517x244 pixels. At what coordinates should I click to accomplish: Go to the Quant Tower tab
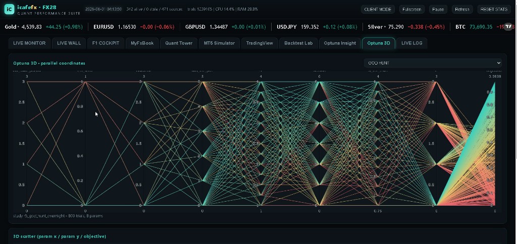click(179, 43)
